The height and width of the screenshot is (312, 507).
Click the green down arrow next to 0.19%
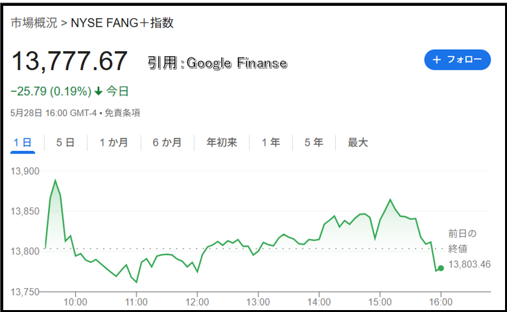pyautogui.click(x=99, y=92)
